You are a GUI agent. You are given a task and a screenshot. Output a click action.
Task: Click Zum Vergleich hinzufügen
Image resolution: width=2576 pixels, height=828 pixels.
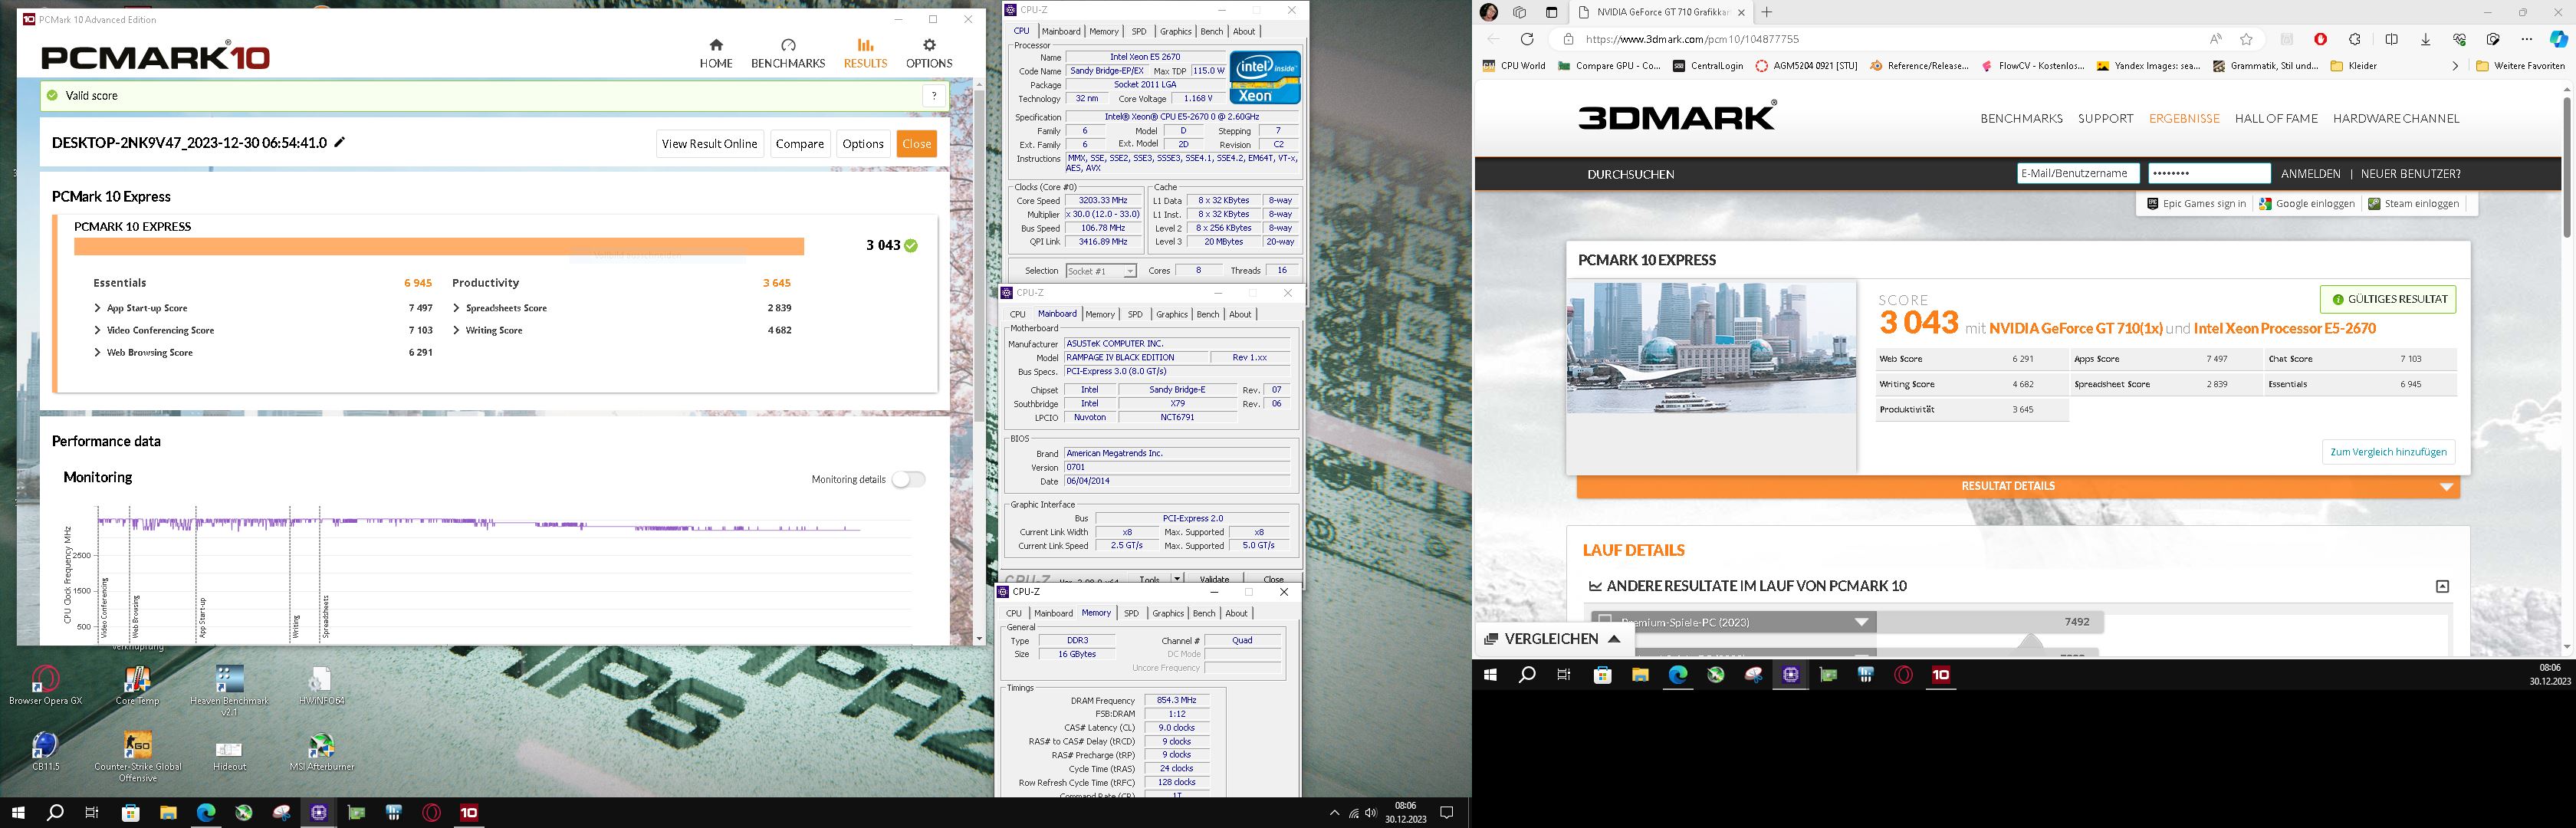pyautogui.click(x=2388, y=452)
